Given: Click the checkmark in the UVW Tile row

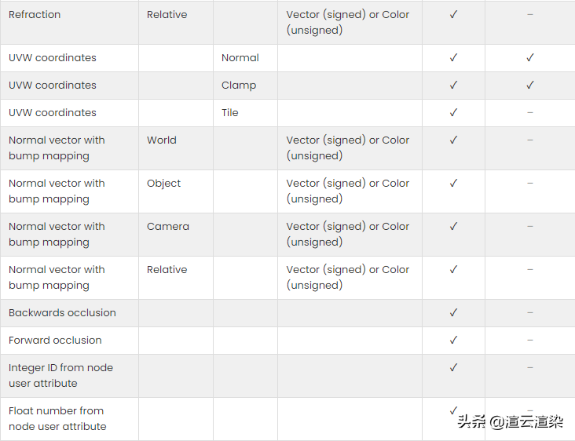Looking at the screenshot, I should point(453,112).
